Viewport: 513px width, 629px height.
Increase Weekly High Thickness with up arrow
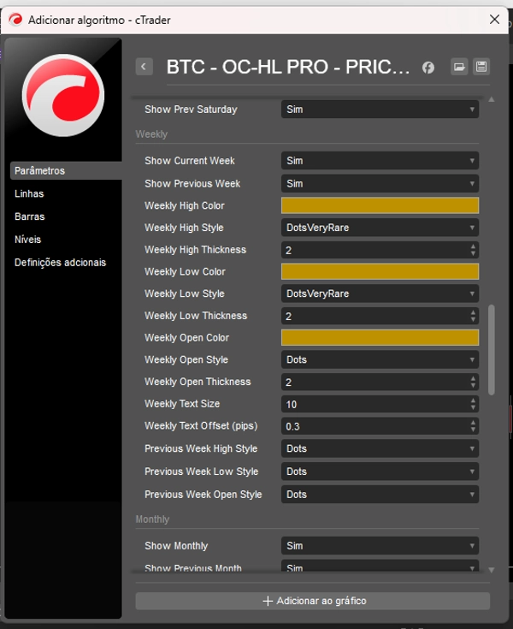click(474, 246)
